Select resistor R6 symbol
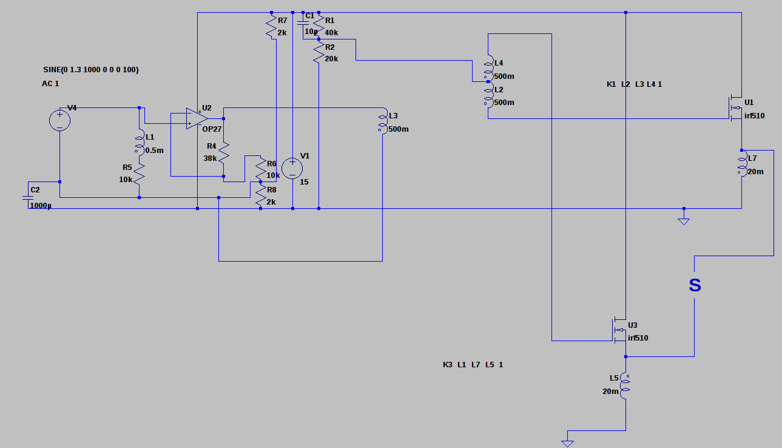The width and height of the screenshot is (782, 448). click(x=261, y=169)
